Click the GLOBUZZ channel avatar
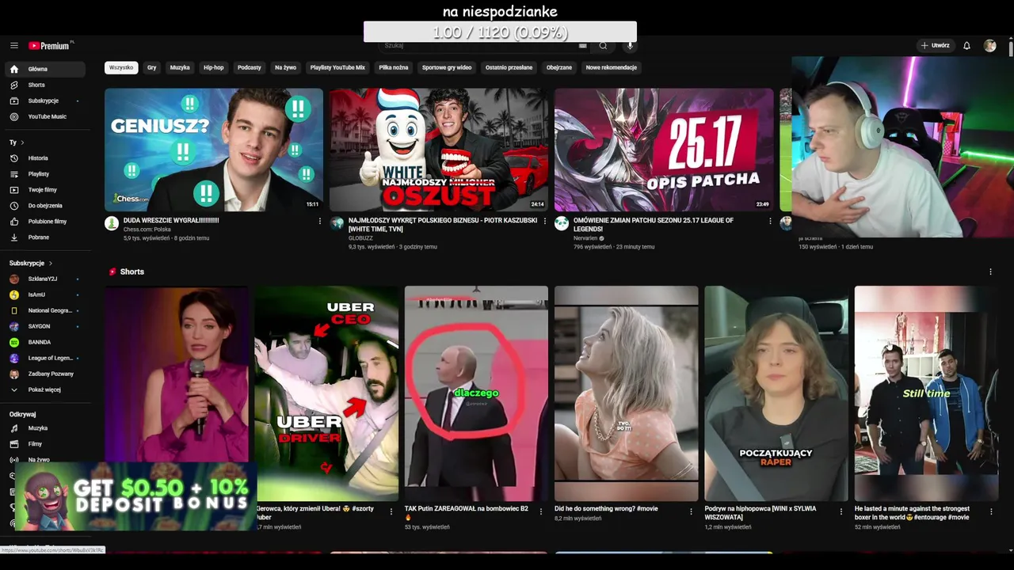 (x=337, y=223)
